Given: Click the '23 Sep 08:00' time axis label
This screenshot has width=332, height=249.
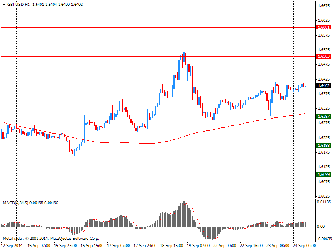Looking at the screenshot, I should coord(278,246).
